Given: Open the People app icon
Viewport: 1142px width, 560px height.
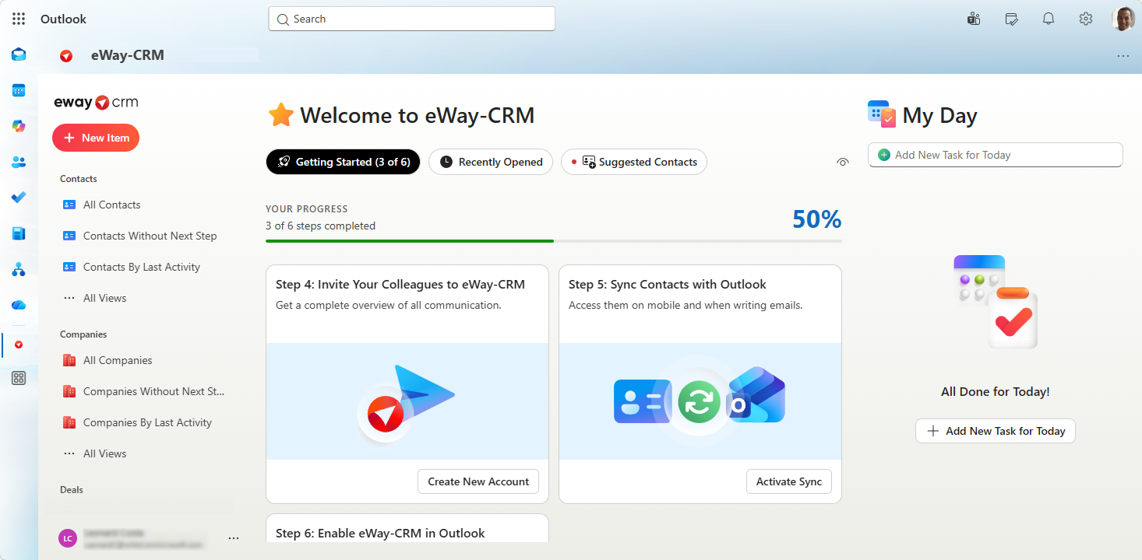Looking at the screenshot, I should coord(19,162).
